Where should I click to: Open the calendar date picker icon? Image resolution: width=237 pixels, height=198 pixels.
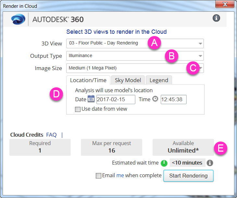91,99
